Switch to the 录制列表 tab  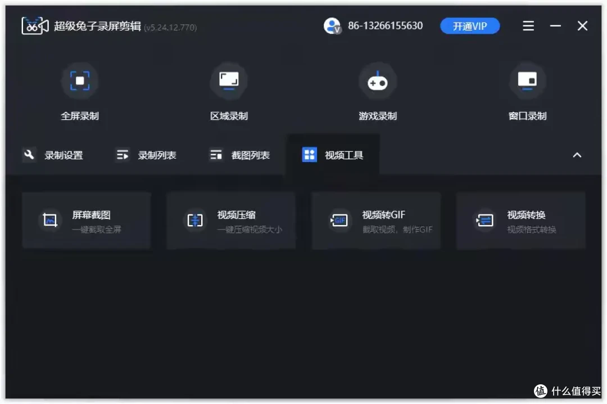146,155
